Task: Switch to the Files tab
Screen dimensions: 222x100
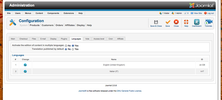Action: point(34,39)
